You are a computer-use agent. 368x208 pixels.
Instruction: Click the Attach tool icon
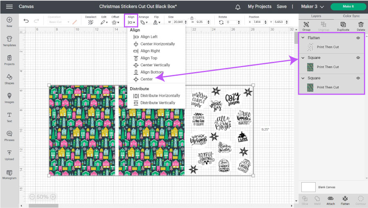(331, 199)
